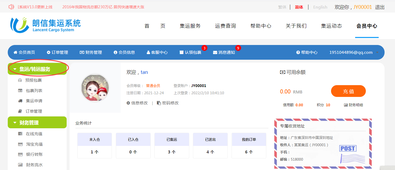Go to 订单管理 in blue toolbar
The height and width of the screenshot is (170, 395).
pyautogui.click(x=57, y=52)
